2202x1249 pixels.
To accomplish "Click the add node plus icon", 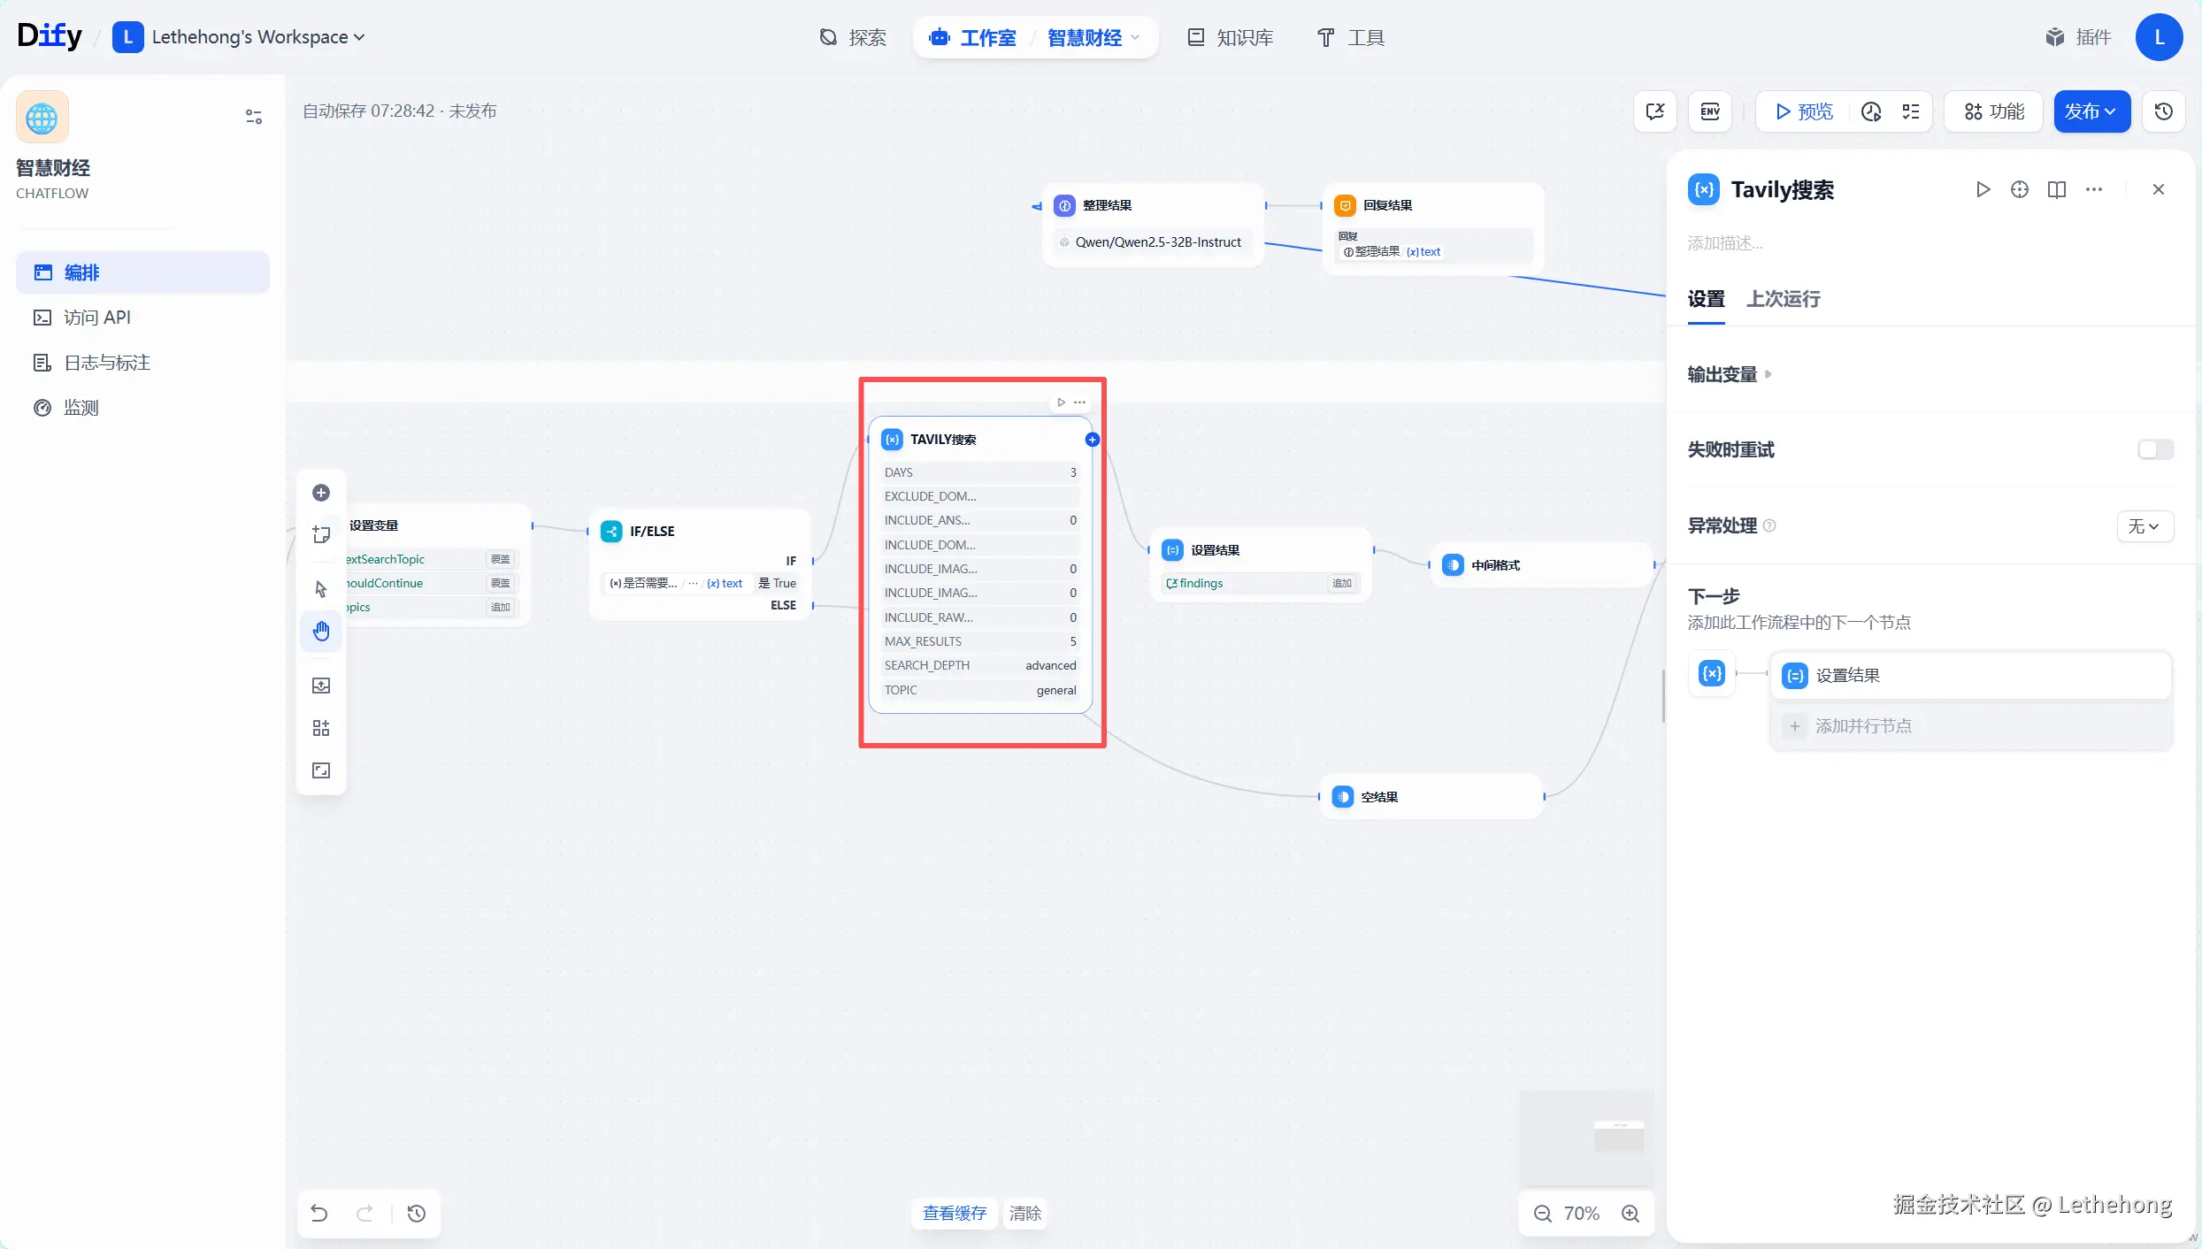I will coord(321,493).
